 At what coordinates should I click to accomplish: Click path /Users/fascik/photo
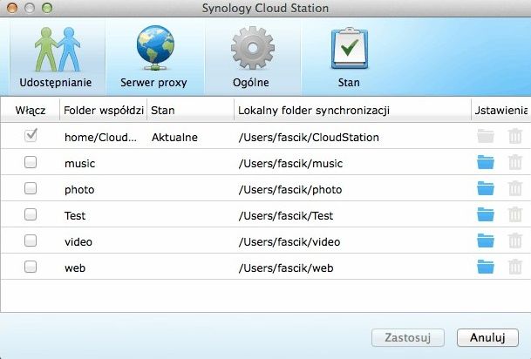290,190
